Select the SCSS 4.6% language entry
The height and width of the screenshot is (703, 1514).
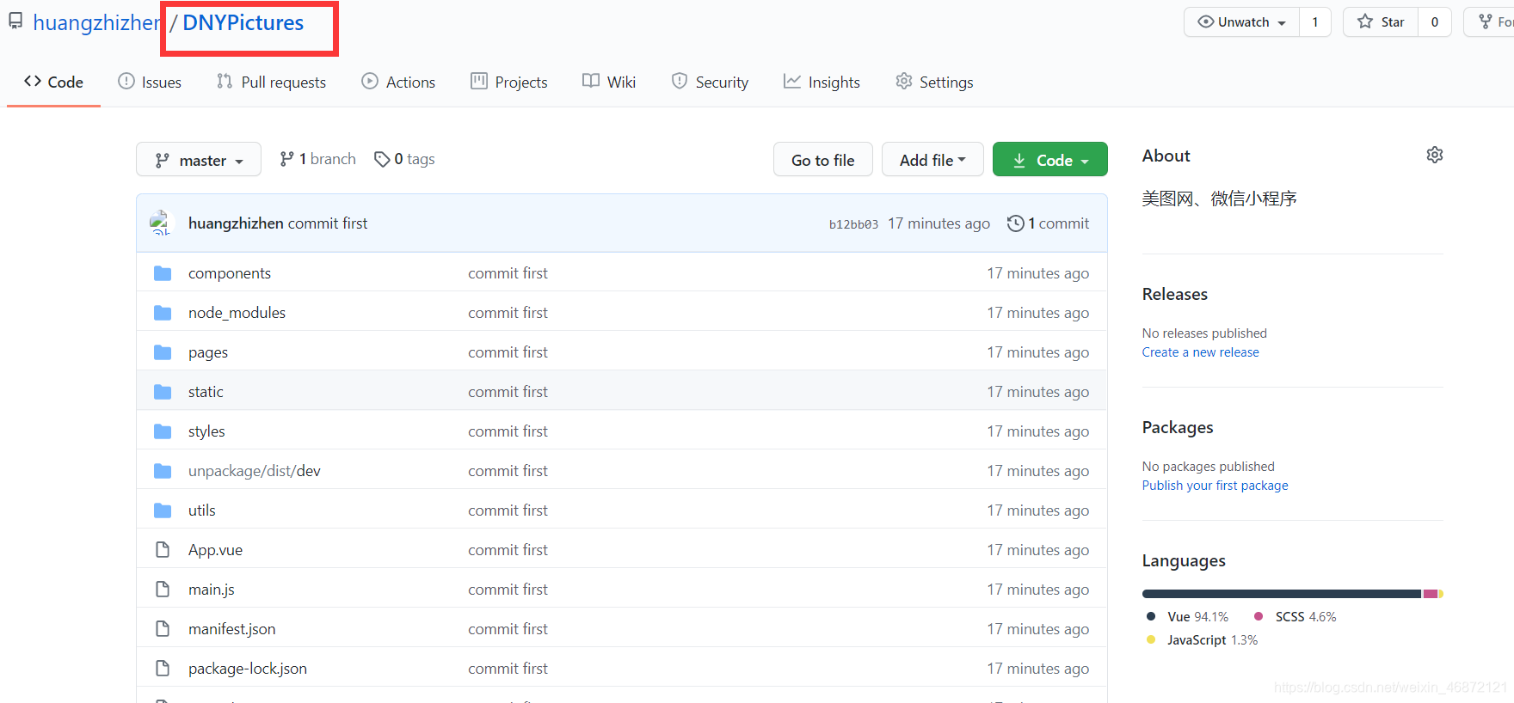coord(1296,617)
